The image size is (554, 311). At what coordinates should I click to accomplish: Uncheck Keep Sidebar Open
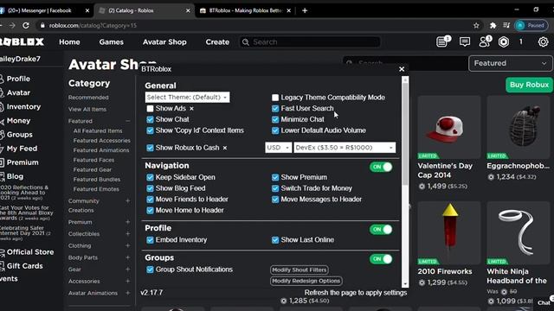click(150, 177)
